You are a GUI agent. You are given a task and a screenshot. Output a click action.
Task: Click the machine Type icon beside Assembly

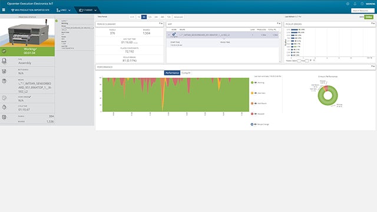tap(4, 61)
